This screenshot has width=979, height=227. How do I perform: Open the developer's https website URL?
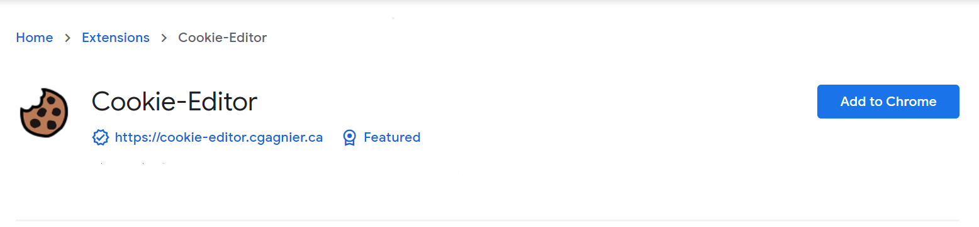coord(219,137)
